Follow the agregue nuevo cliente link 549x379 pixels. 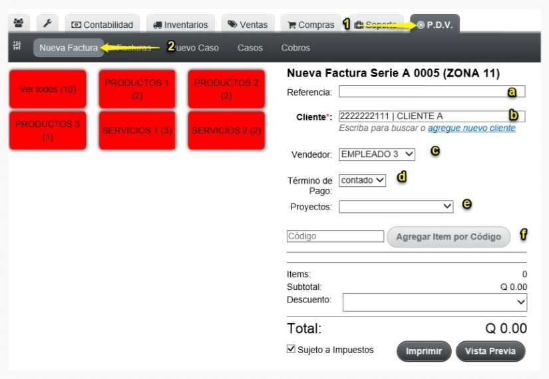click(472, 128)
